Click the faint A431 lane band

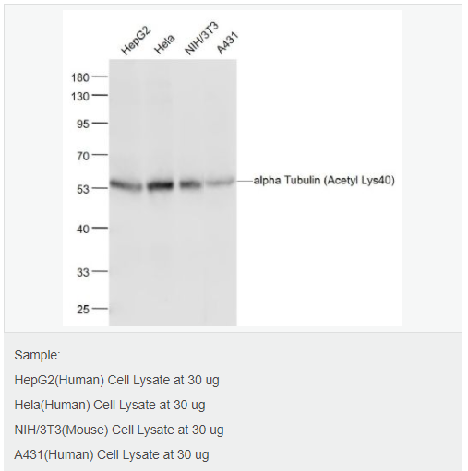[221, 182]
